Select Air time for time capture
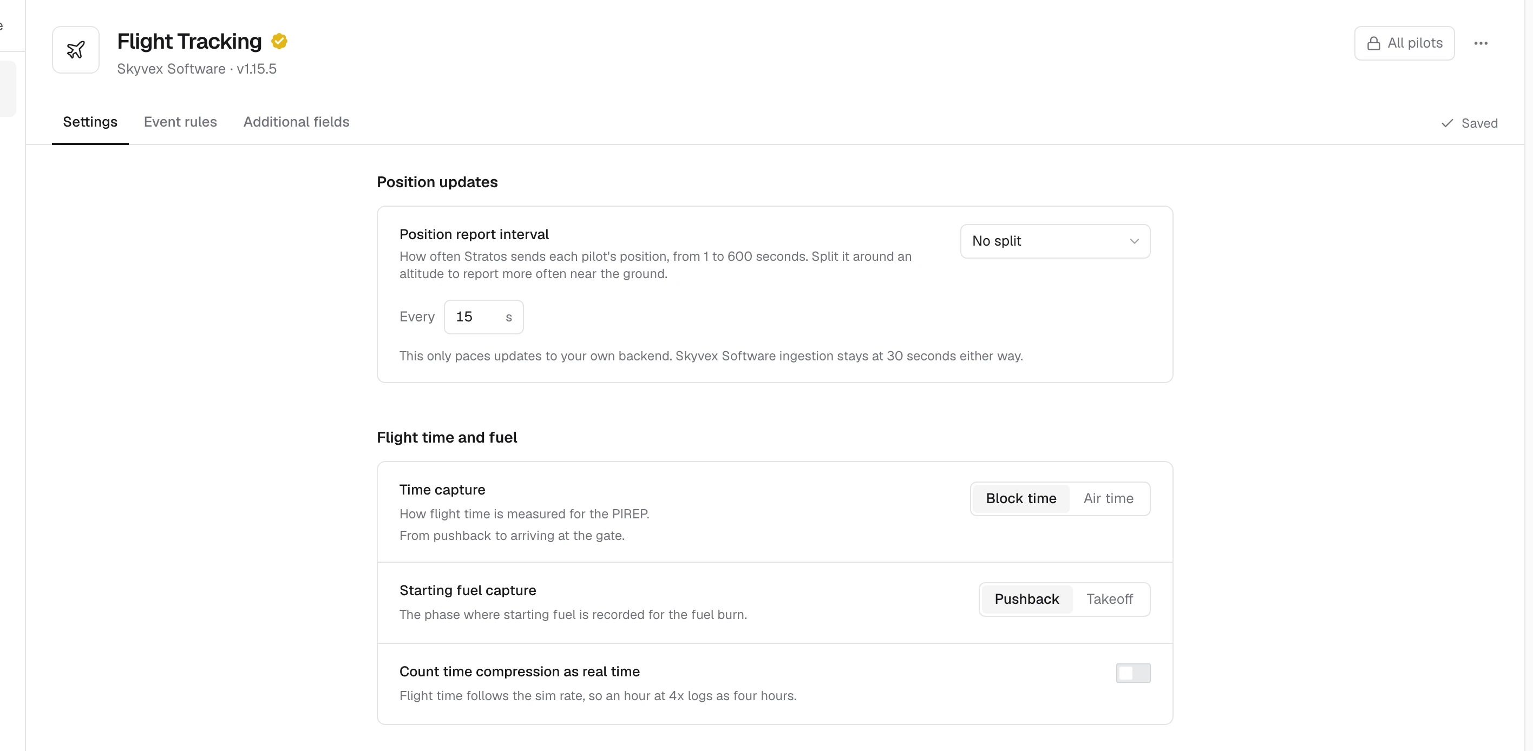 click(x=1108, y=498)
